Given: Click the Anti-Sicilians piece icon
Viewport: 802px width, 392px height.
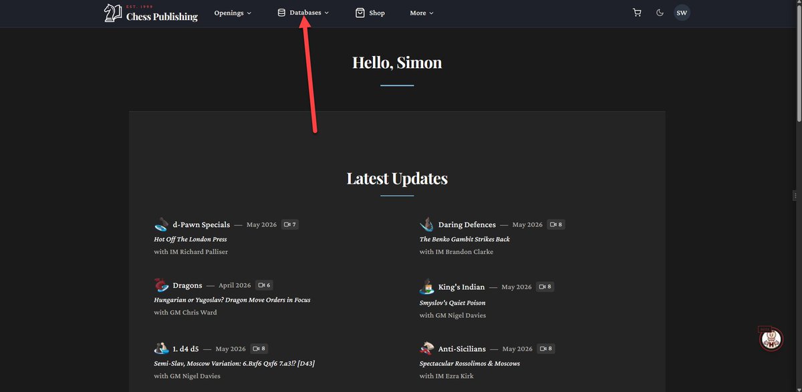Looking at the screenshot, I should pyautogui.click(x=427, y=348).
